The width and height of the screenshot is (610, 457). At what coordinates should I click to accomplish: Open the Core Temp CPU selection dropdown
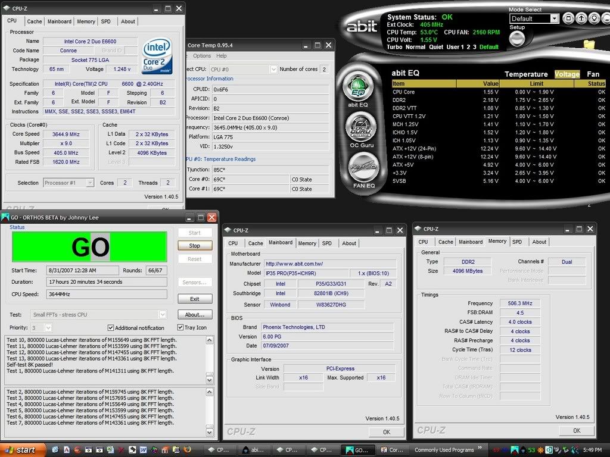[x=273, y=70]
